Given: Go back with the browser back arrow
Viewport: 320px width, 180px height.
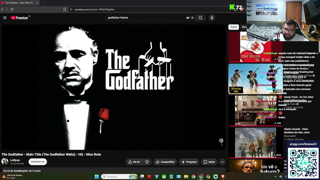Looking at the screenshot, I should coord(2,9).
